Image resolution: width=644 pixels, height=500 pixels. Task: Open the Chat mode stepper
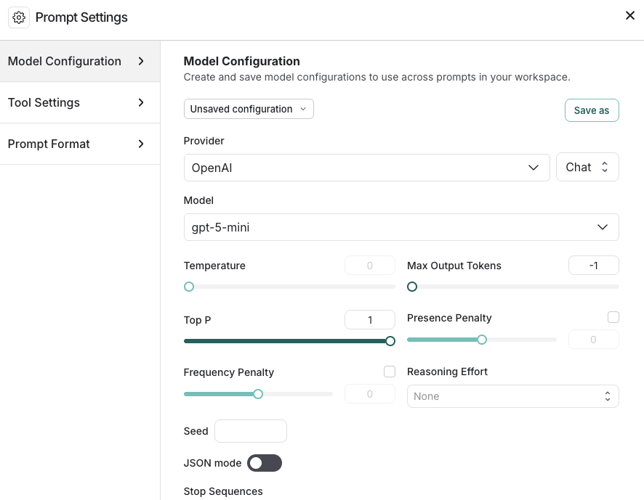coord(587,167)
